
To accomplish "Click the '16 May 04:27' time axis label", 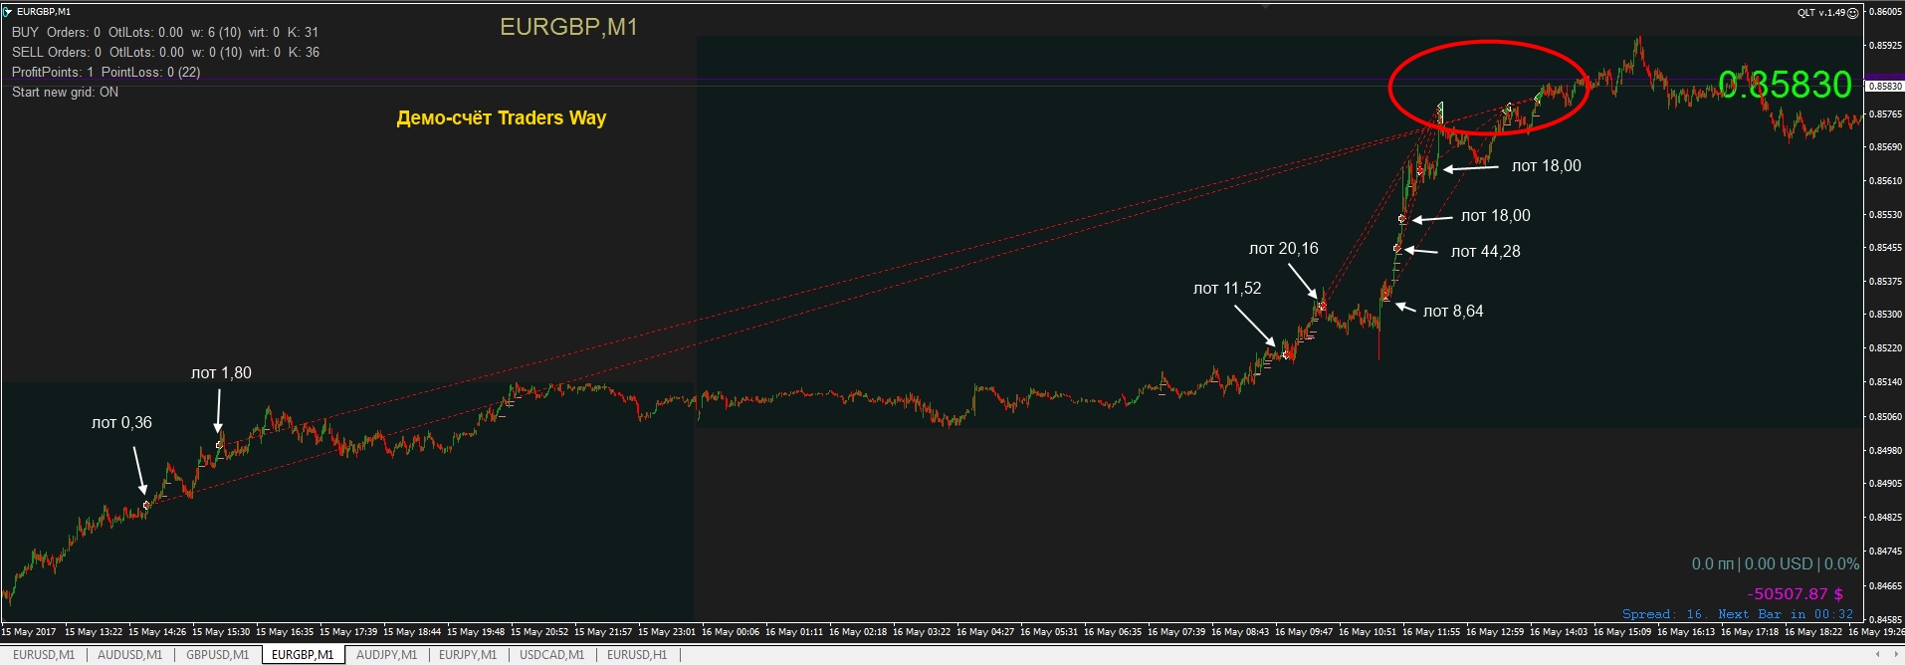I will (985, 632).
